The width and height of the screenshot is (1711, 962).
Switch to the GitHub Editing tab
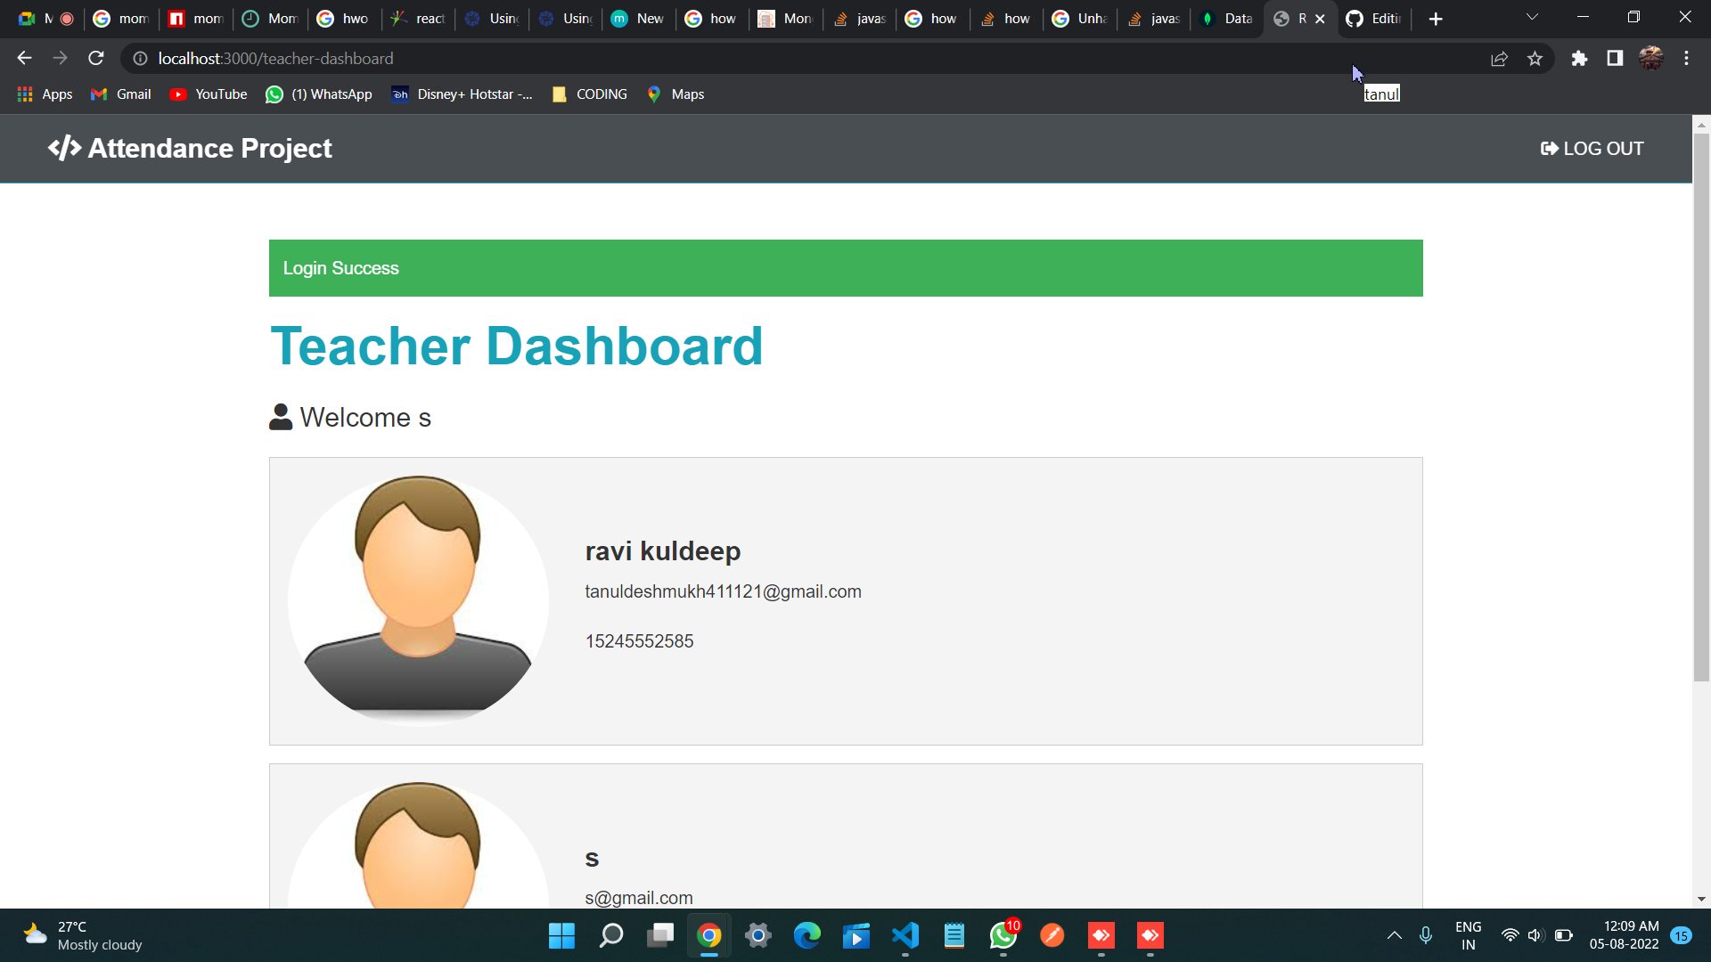tap(1373, 18)
